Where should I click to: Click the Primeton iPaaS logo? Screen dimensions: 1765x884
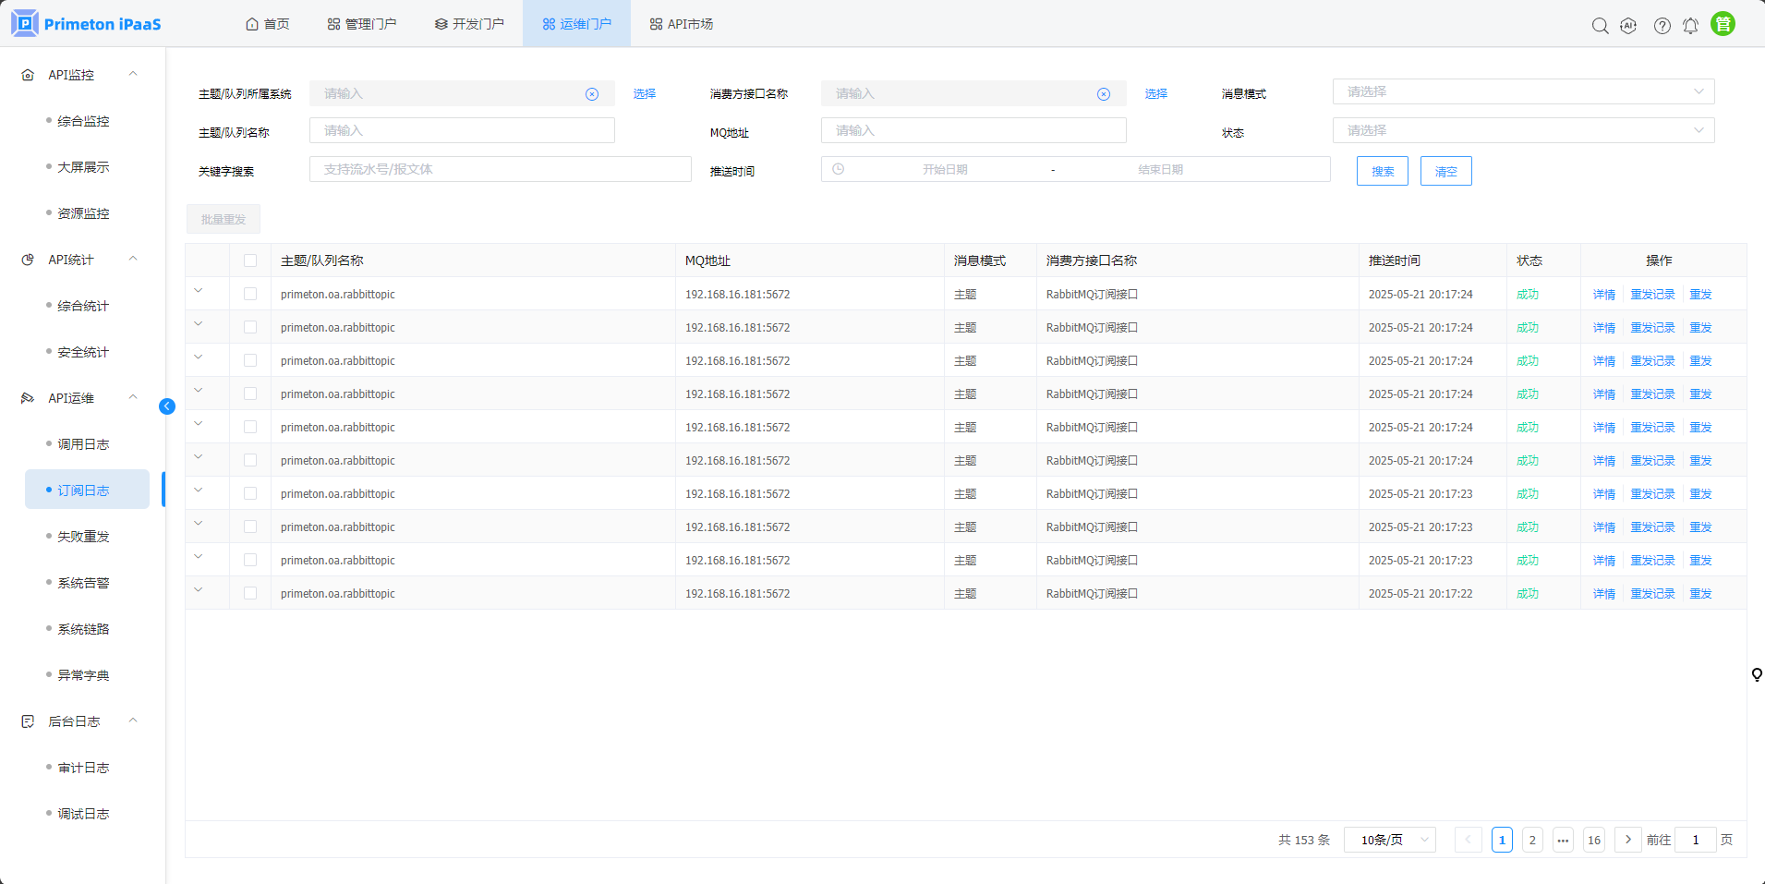click(86, 24)
